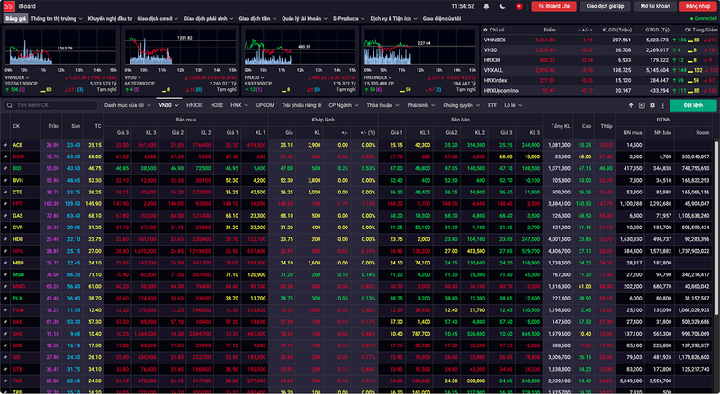Open the gear settings icon in the price board toolbar

pos(652,105)
